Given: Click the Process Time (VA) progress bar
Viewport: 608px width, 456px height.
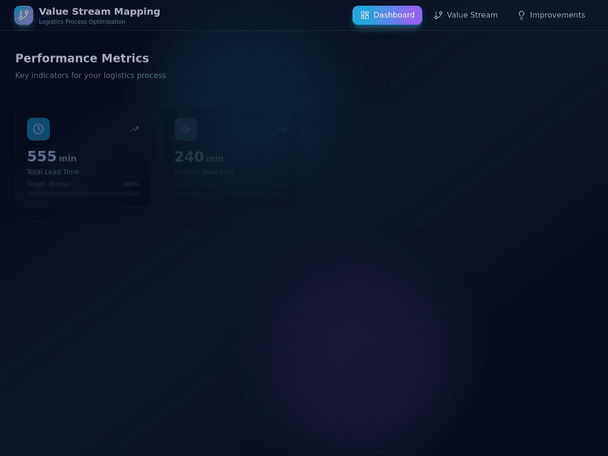Looking at the screenshot, I should coord(230,194).
